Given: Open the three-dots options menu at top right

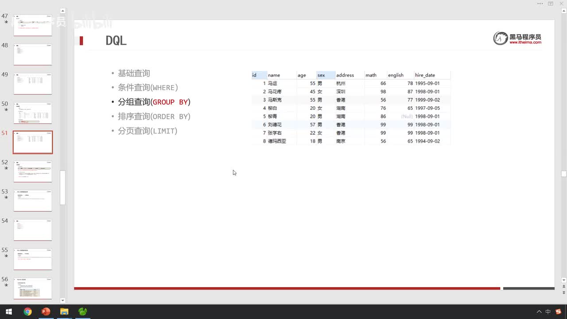Looking at the screenshot, I should tap(540, 4).
